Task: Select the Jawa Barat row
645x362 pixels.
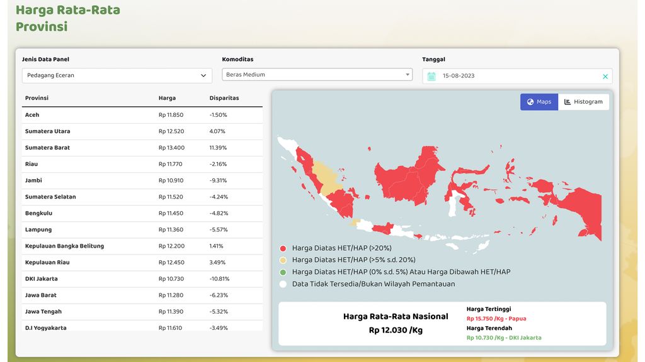Action: 142,295
